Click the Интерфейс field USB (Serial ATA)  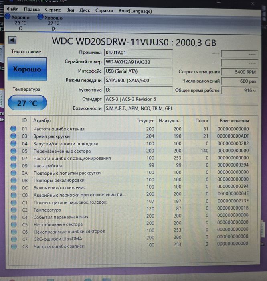coord(138,71)
